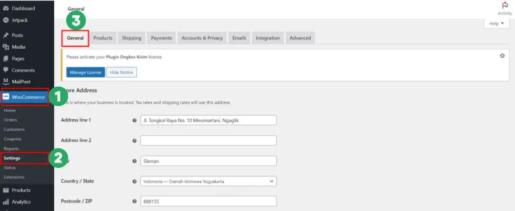Open the Shipping tab
Image resolution: width=515 pixels, height=211 pixels.
(132, 38)
